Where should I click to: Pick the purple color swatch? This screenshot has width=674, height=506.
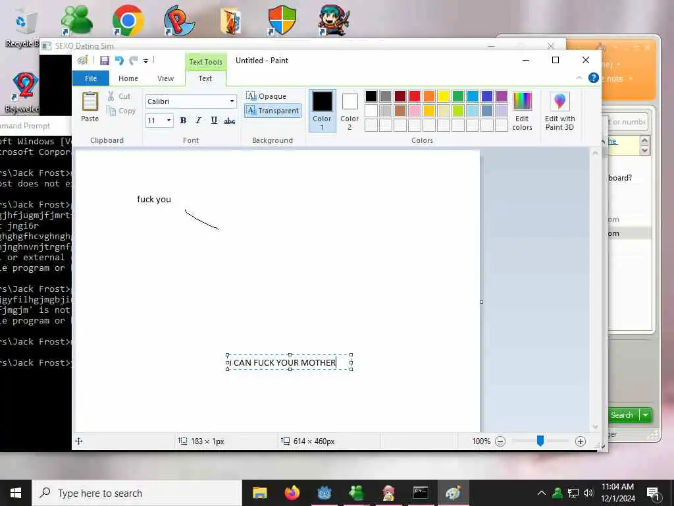(x=502, y=96)
